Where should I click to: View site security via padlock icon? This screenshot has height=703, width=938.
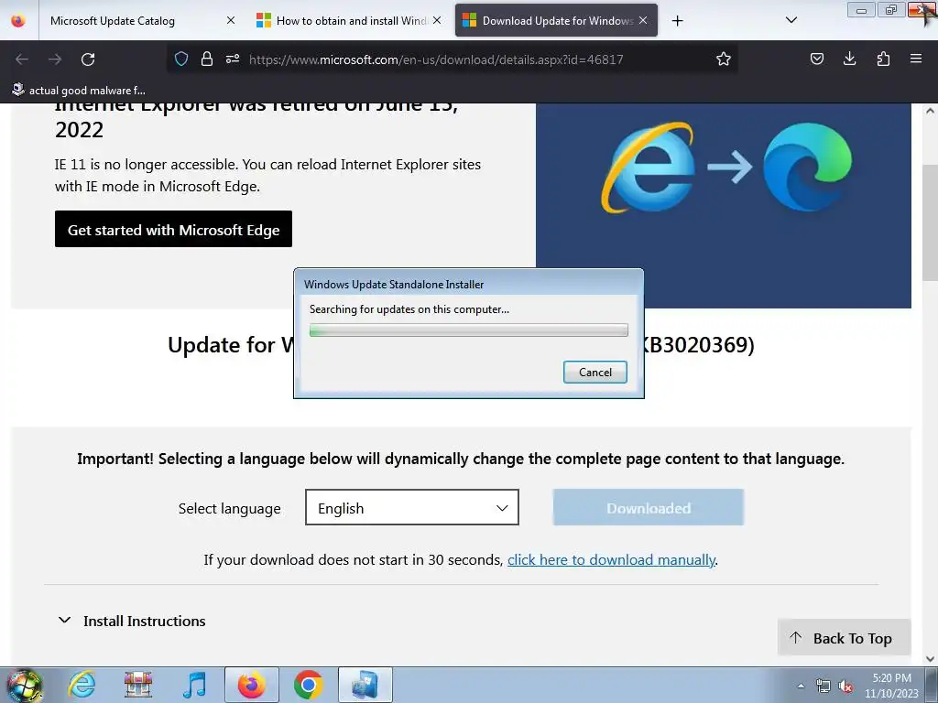point(207,59)
